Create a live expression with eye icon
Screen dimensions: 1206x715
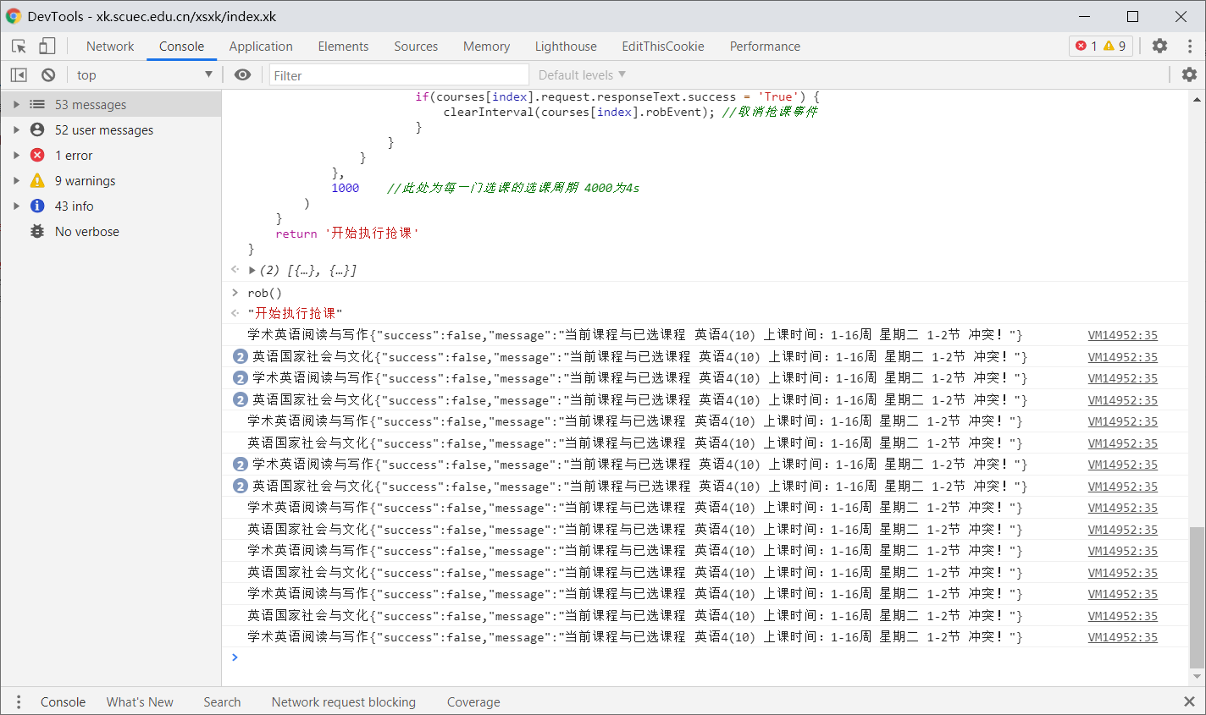coord(243,75)
